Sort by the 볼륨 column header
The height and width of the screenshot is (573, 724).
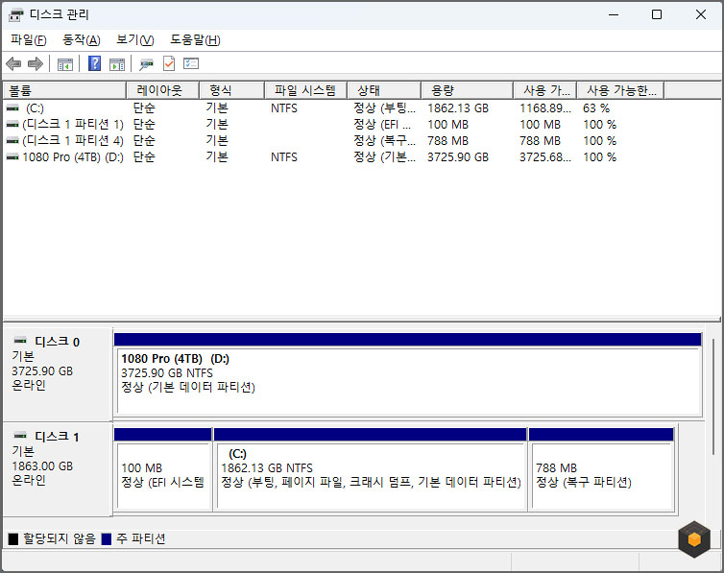64,90
